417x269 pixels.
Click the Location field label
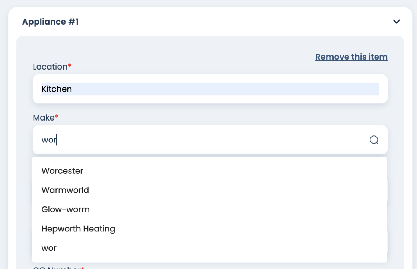tap(50, 67)
